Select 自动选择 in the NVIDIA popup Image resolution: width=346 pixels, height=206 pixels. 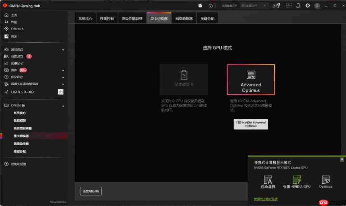coord(269,182)
